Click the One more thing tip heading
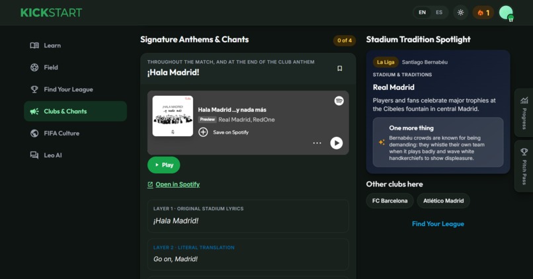The image size is (533, 279). pyautogui.click(x=411, y=128)
